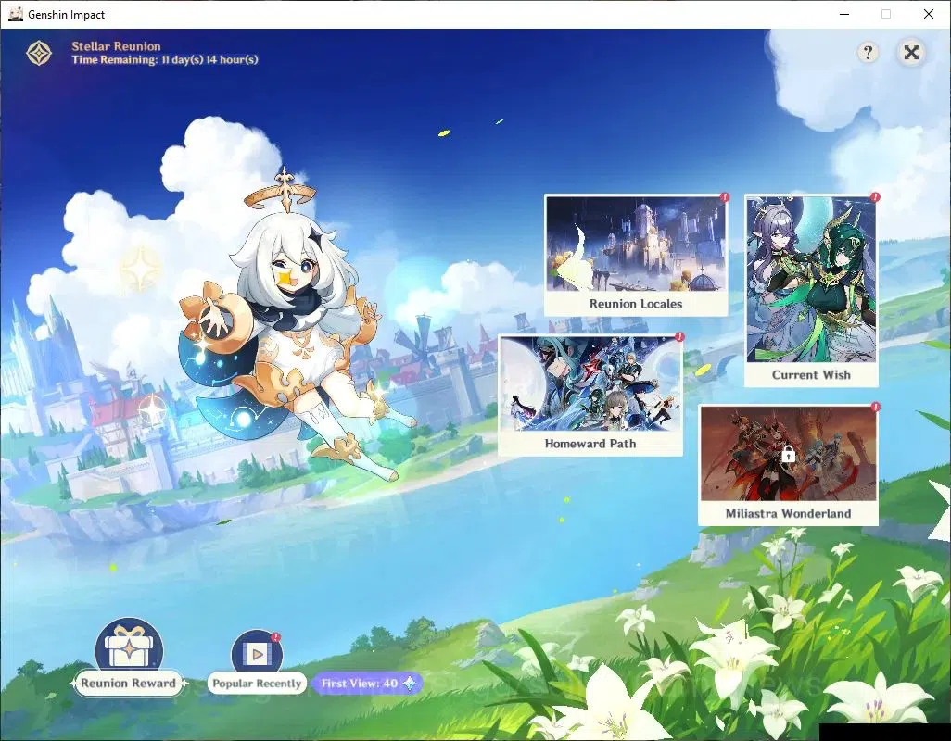The width and height of the screenshot is (951, 741).
Task: Click the padlock on Miliastra Wonderland
Action: [788, 454]
